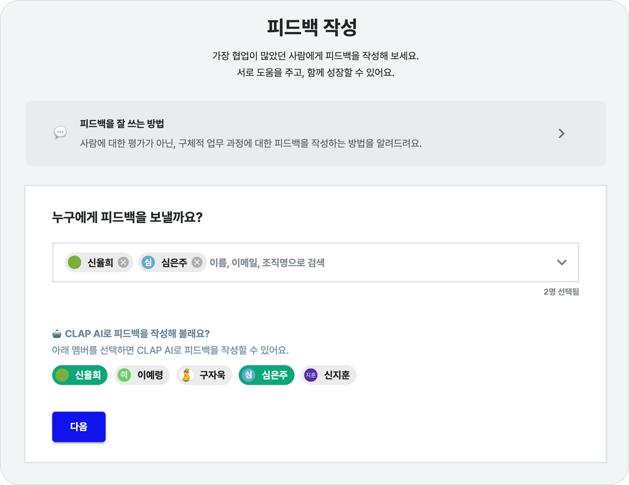629x485 pixels.
Task: Deselect 심은주 in CLAP AI member list
Action: pos(266,375)
